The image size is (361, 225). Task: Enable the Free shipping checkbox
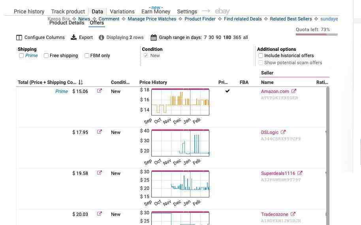[x=46, y=56]
